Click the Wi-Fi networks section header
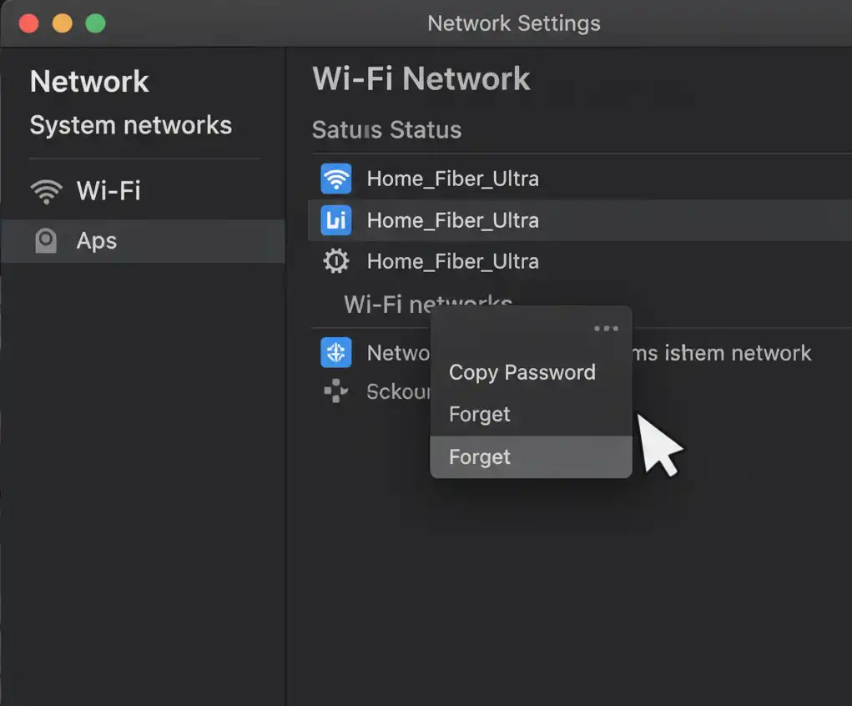The image size is (852, 706). click(384, 304)
